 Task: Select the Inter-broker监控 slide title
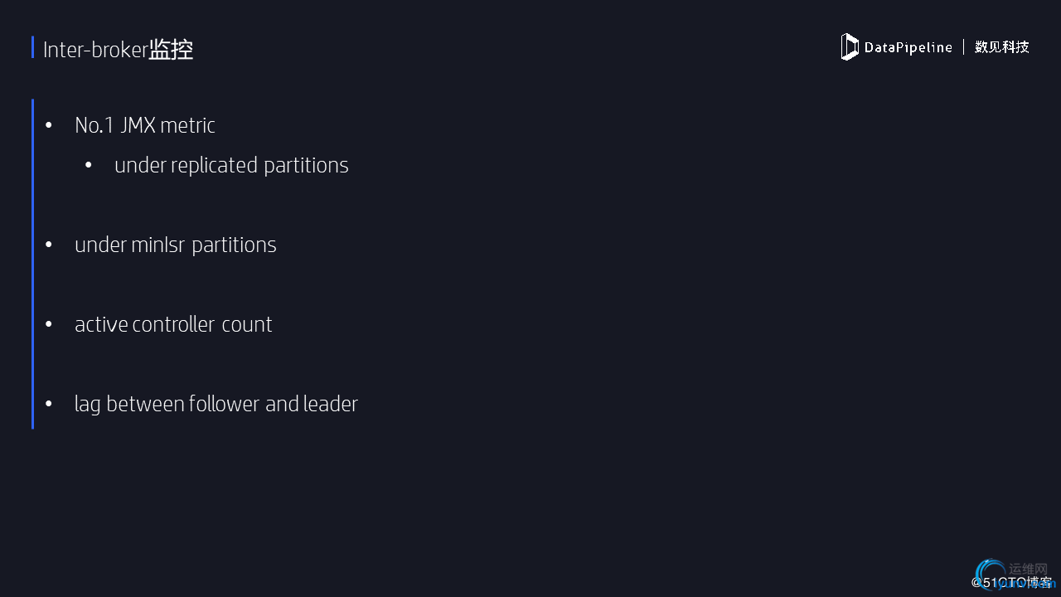tap(119, 50)
